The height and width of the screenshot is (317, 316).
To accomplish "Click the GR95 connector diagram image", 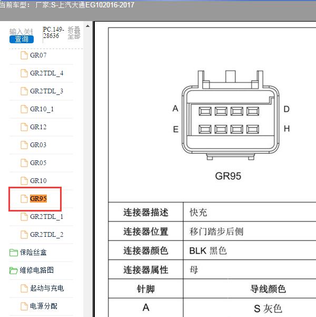I will 230,115.
